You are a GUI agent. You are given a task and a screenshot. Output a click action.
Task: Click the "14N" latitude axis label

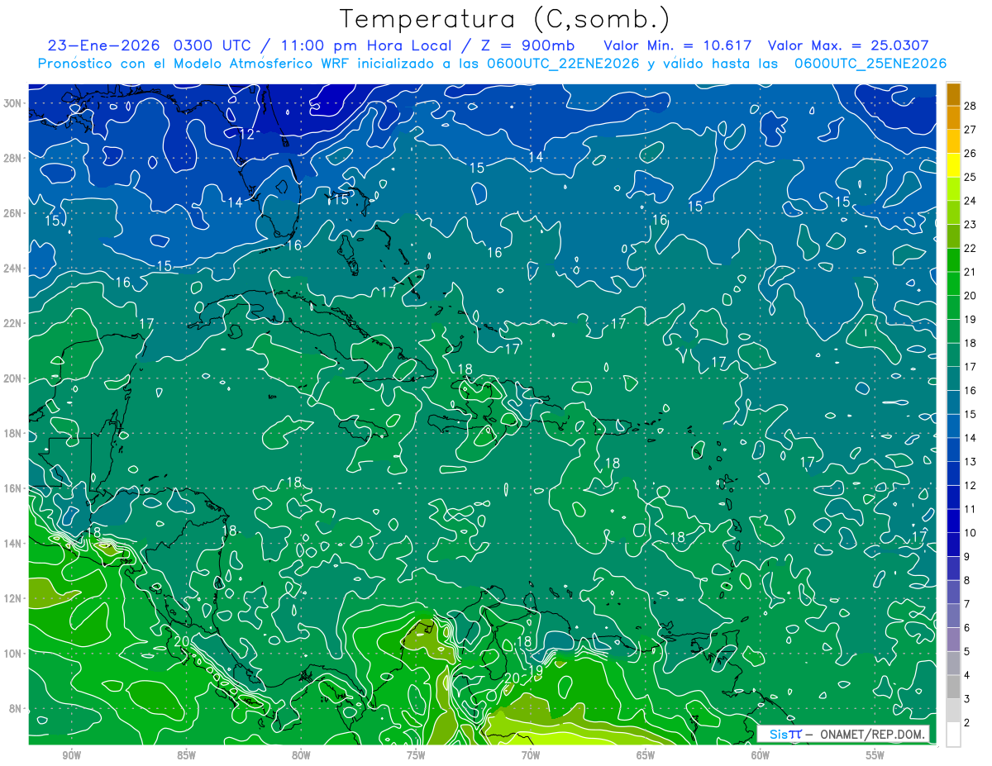coord(14,544)
